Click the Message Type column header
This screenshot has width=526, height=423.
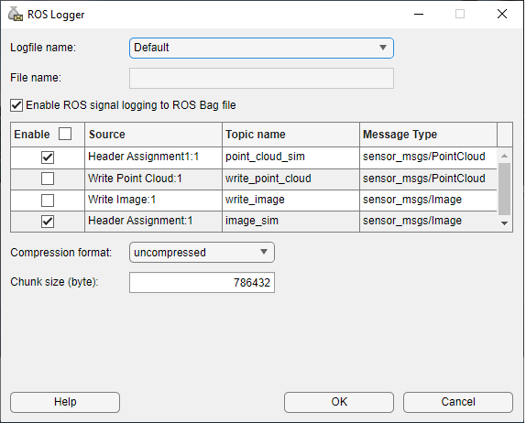(x=428, y=135)
